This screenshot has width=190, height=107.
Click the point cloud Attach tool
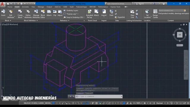click(96, 13)
